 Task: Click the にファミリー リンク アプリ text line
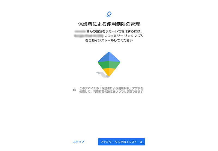124,36
